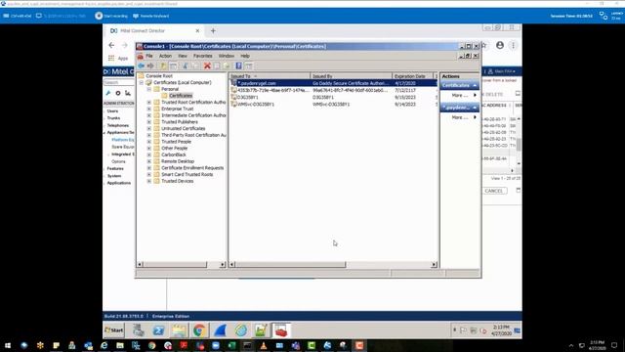Open Trunks in Mitel admin sidebar

pyautogui.click(x=113, y=118)
